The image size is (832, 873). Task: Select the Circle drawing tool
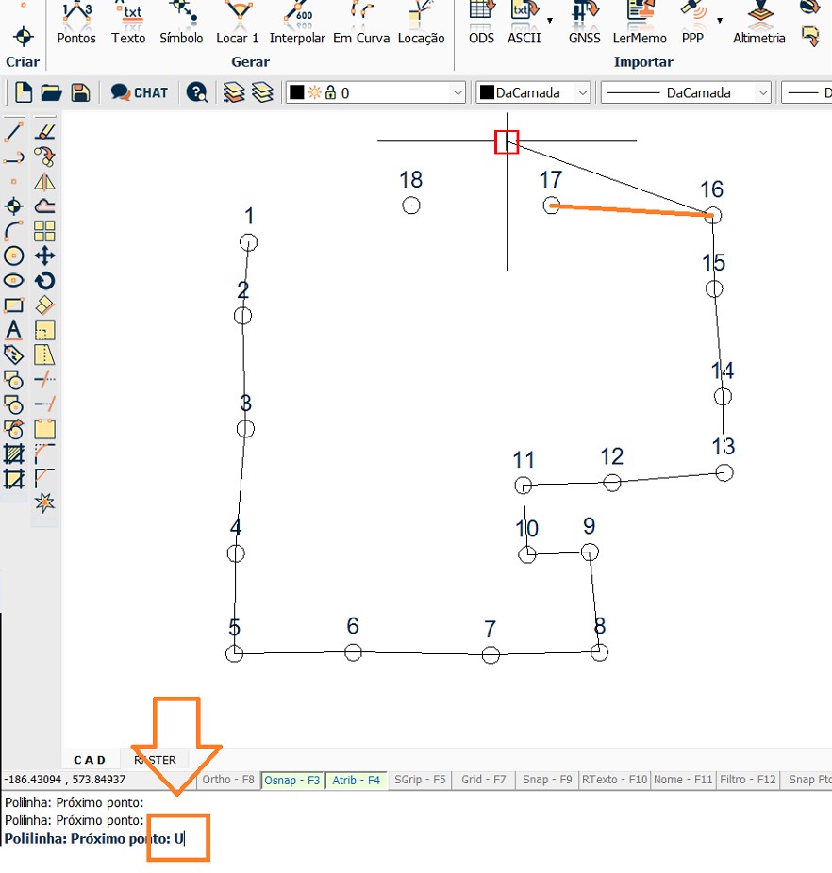click(x=13, y=255)
